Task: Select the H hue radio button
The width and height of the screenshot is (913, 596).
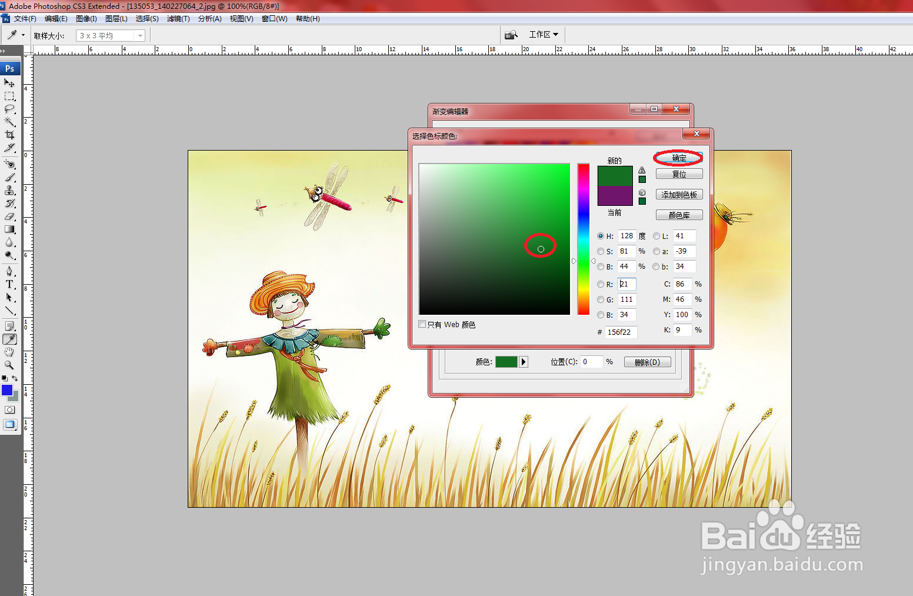Action: pos(601,236)
